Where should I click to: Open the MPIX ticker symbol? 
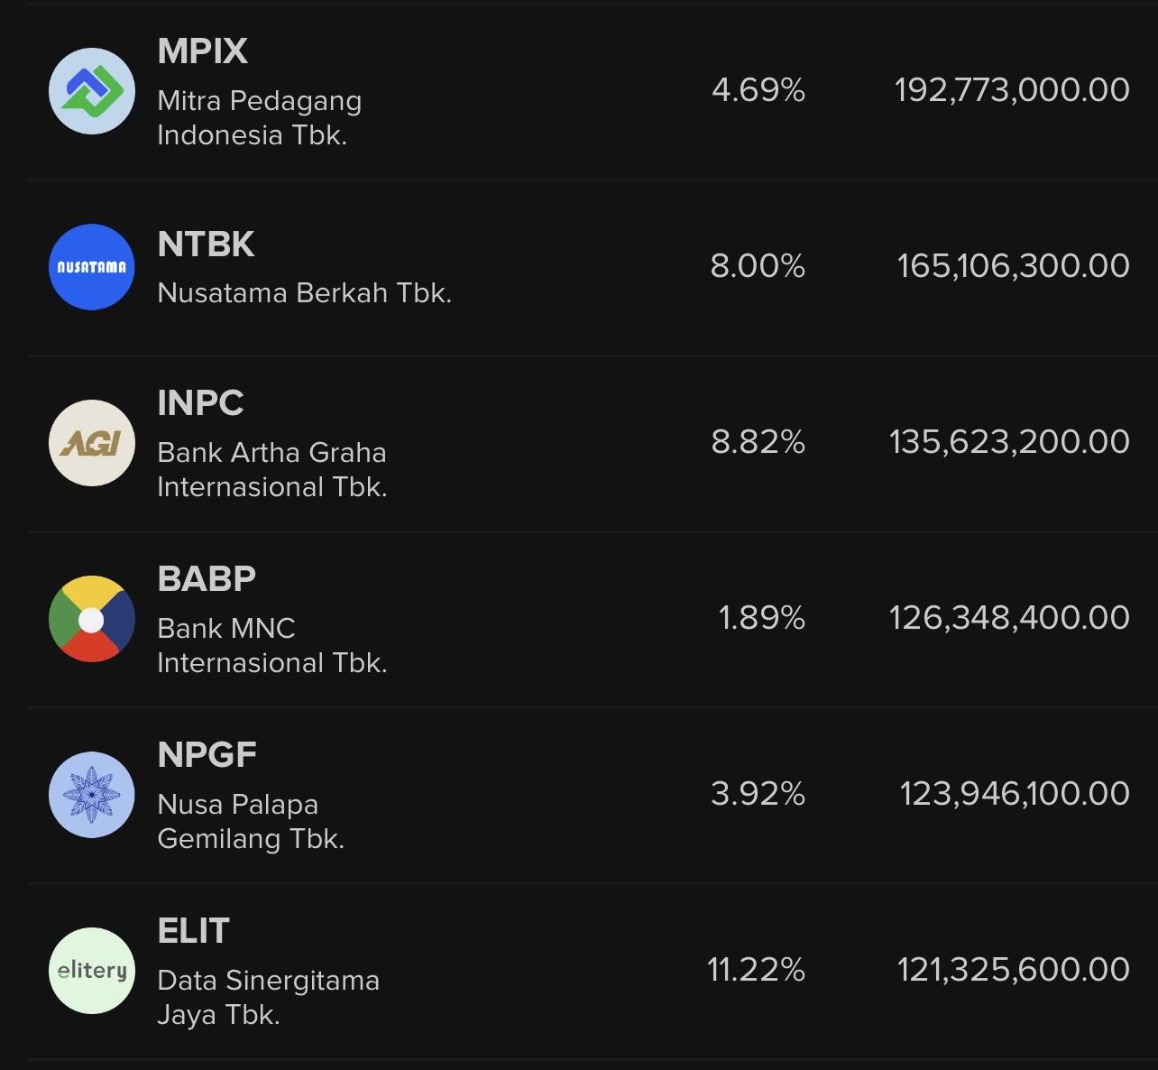(203, 51)
